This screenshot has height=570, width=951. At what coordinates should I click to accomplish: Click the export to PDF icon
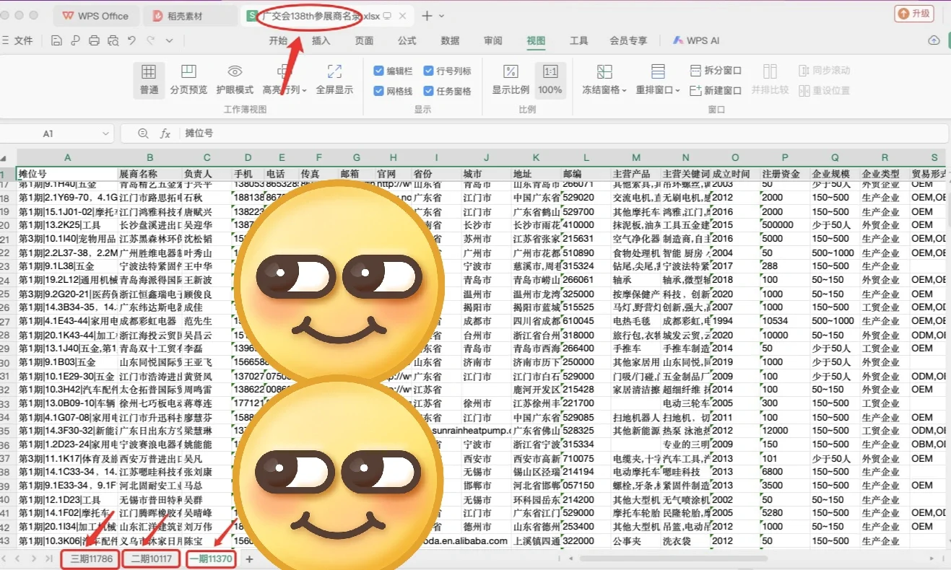(75, 40)
